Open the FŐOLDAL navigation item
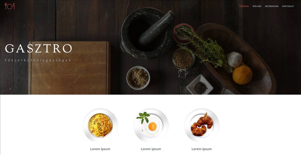This screenshot has width=301, height=155. [x=244, y=6]
